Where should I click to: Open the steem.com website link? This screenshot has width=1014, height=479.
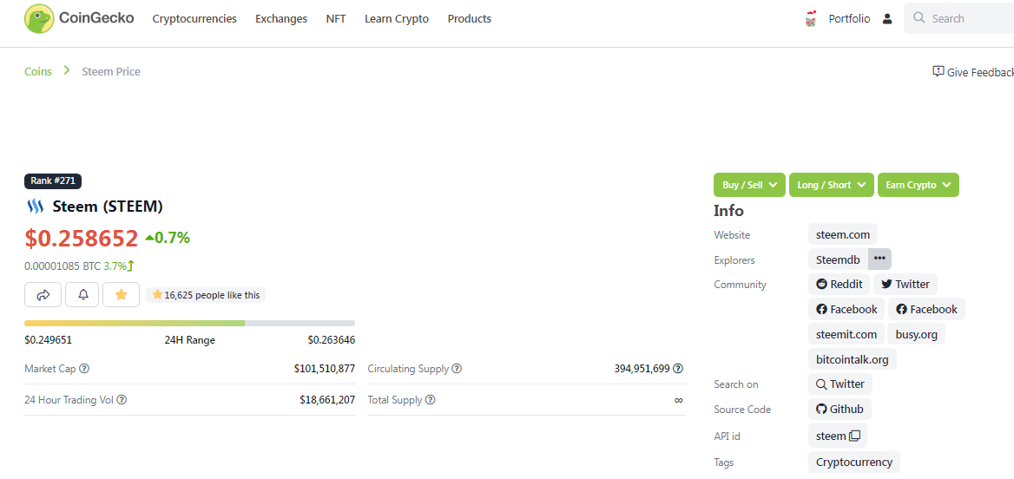coord(843,234)
